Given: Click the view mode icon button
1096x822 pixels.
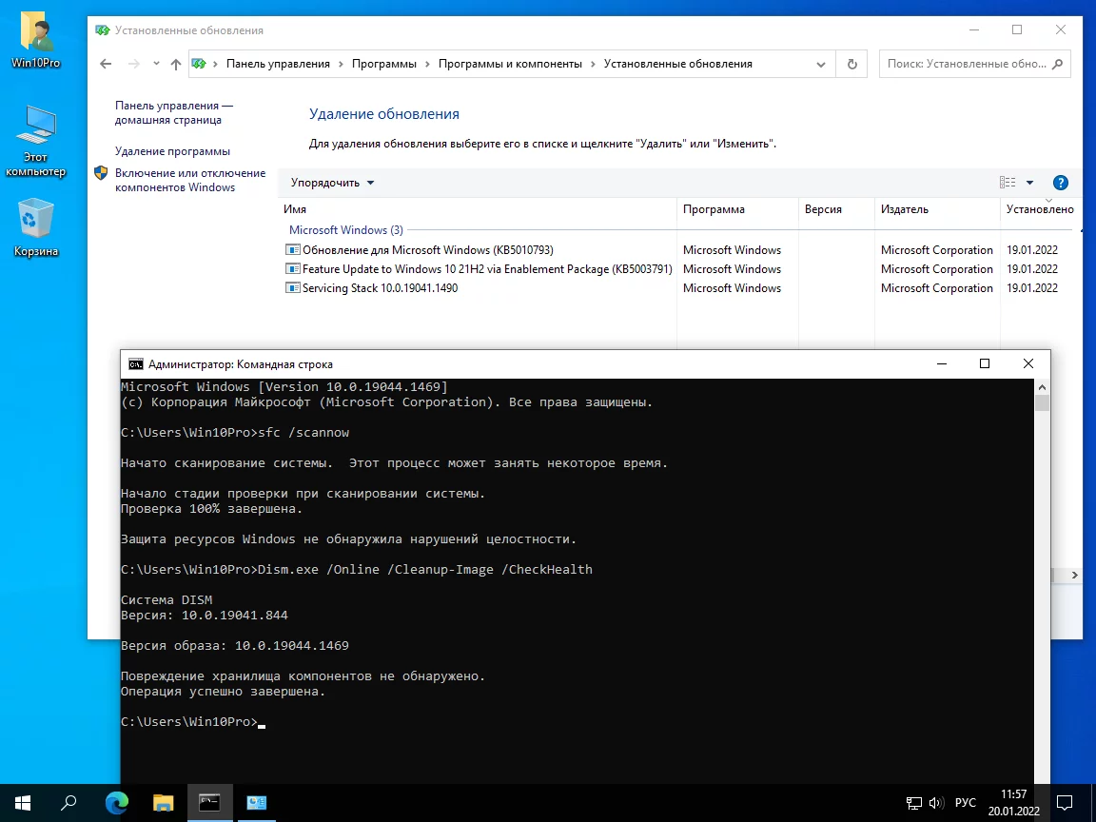Looking at the screenshot, I should click(x=1008, y=183).
